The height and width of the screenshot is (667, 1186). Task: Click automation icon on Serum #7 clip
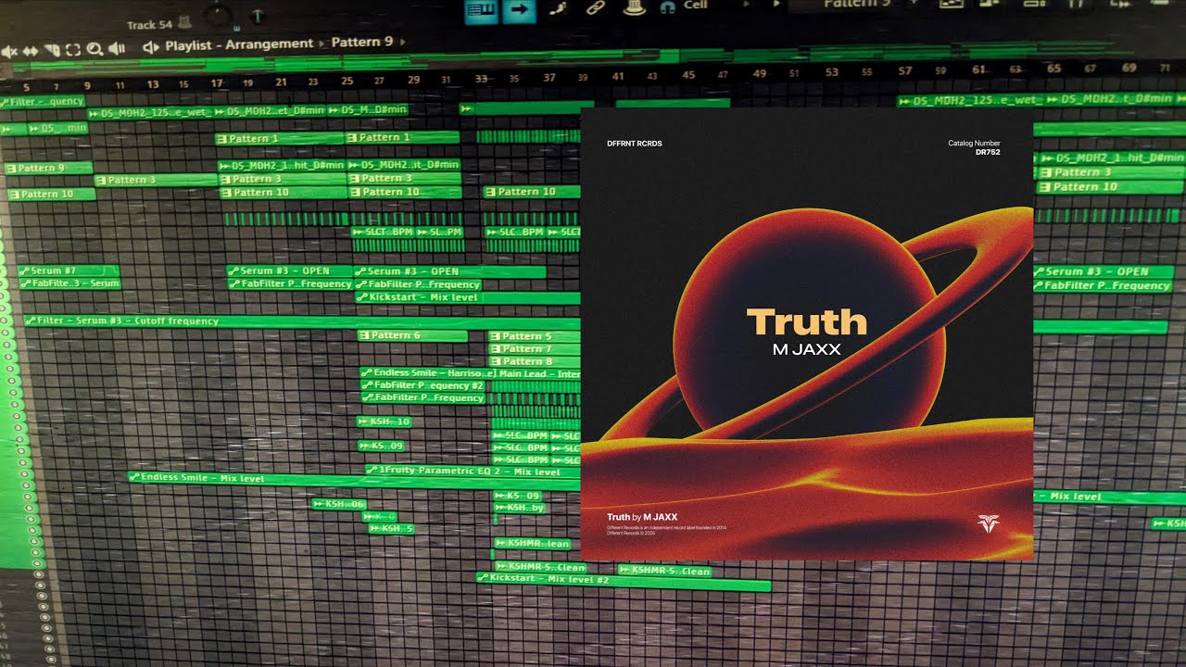coord(24,271)
